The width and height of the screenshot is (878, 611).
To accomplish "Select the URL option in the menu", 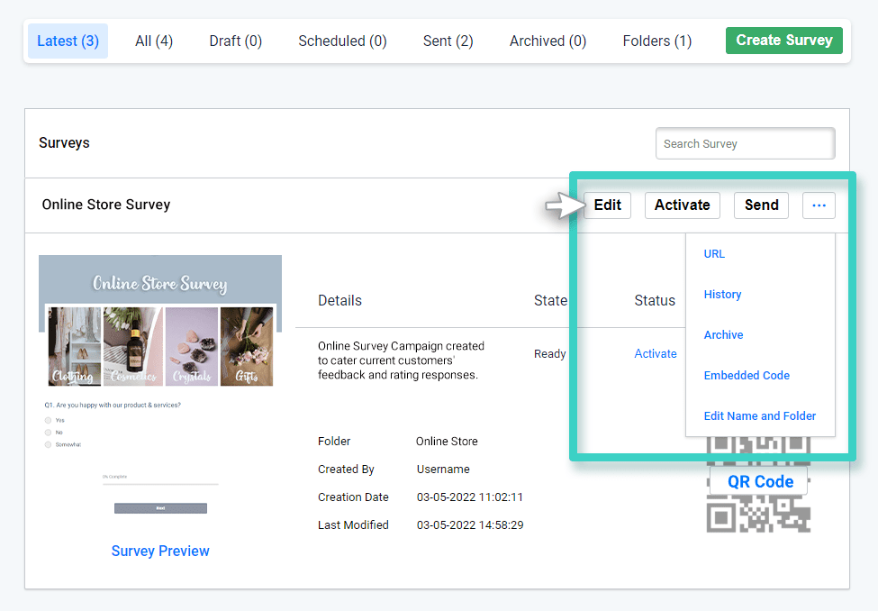I will [714, 253].
